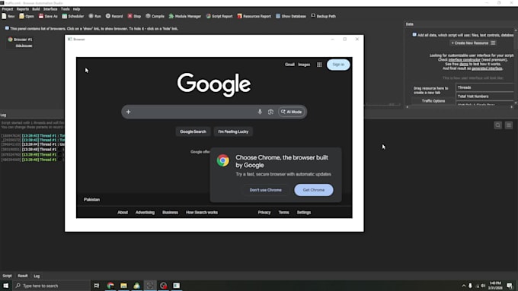Click Don't use Chrome in the popup
This screenshot has height=291, width=518.
click(x=265, y=190)
